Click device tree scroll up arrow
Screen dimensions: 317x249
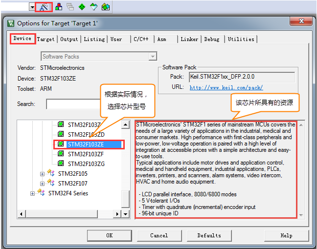(x=125, y=124)
